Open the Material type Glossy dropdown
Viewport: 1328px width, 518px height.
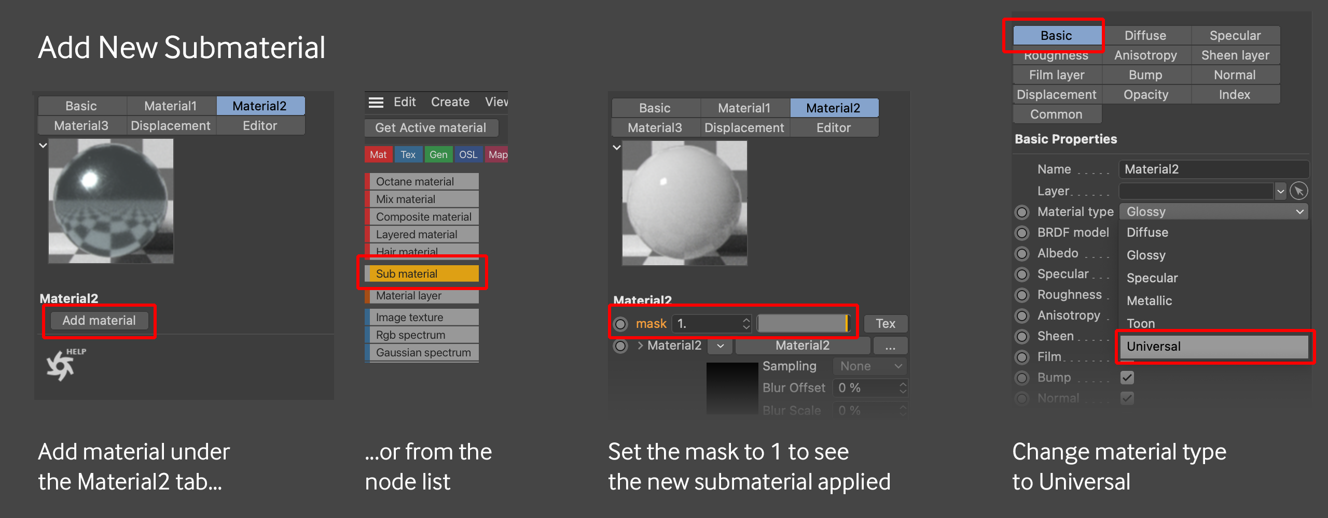pyautogui.click(x=1213, y=212)
